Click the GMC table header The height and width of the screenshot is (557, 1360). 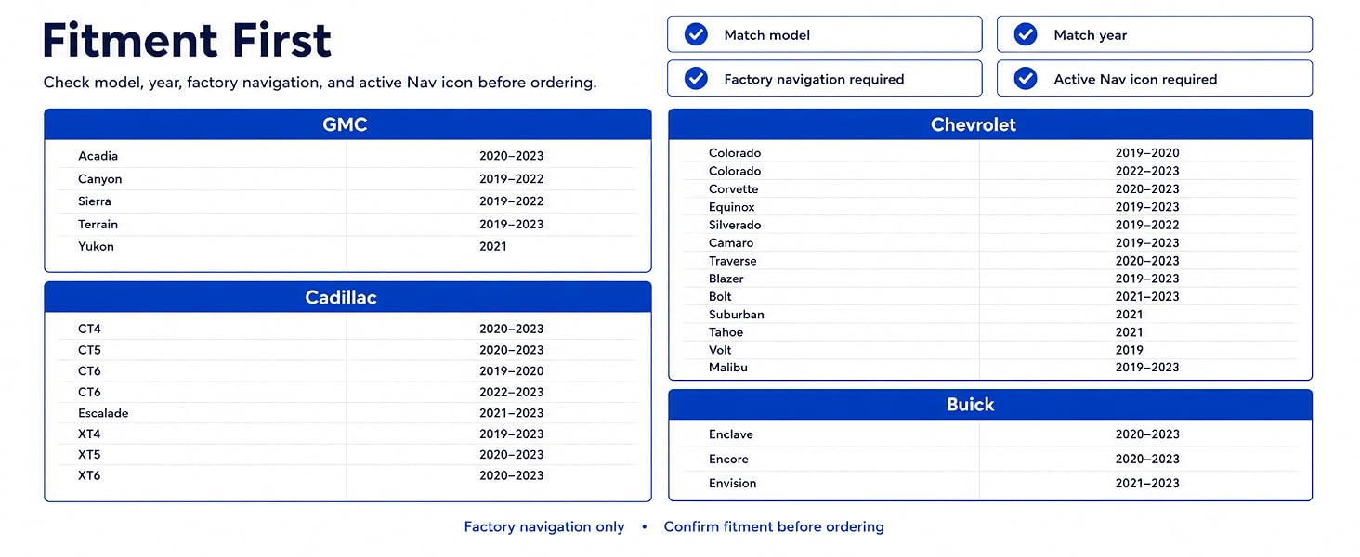[347, 124]
